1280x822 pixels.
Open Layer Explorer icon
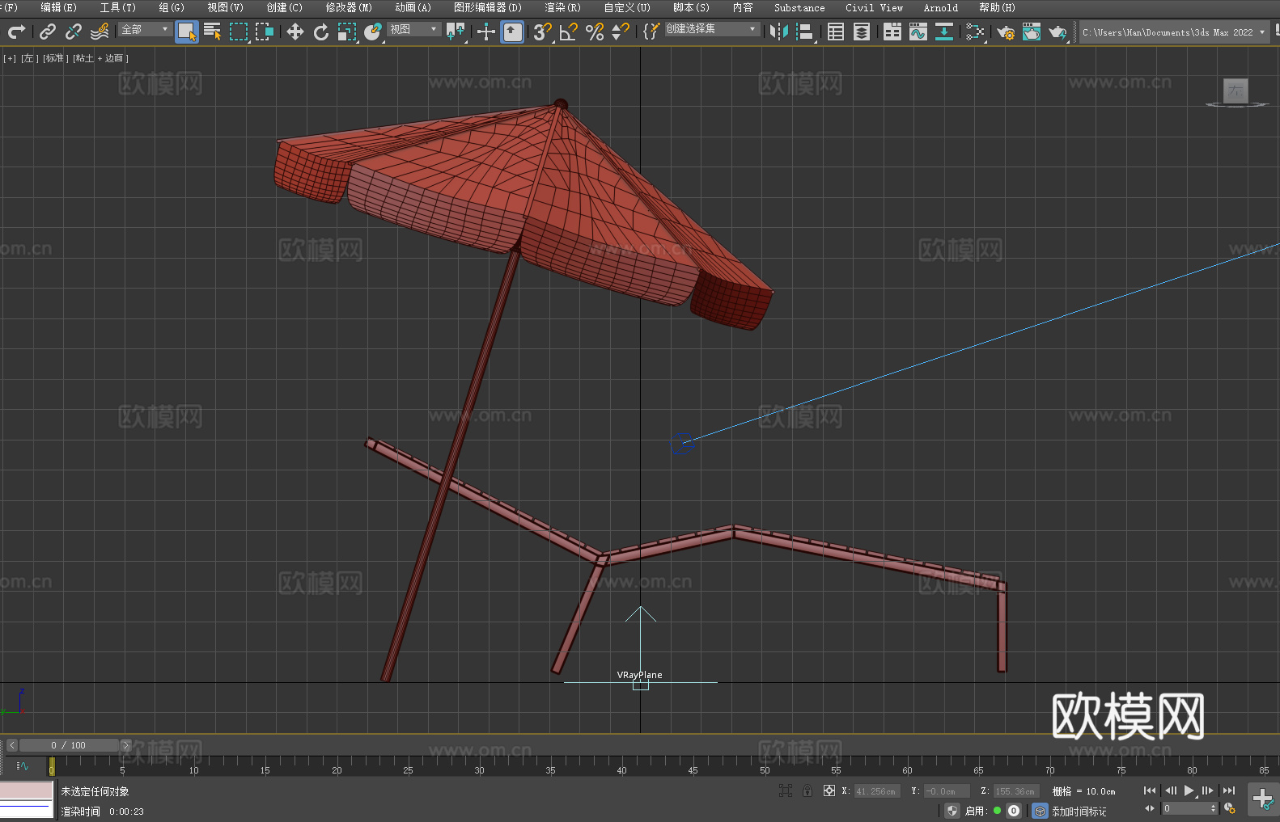point(862,32)
